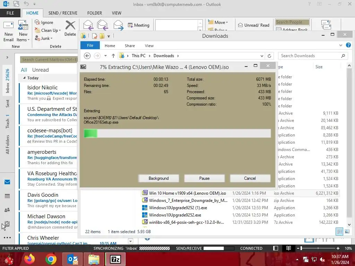Click the Refresh icon in Explorer
This screenshot has width=355, height=266.
pos(269,56)
